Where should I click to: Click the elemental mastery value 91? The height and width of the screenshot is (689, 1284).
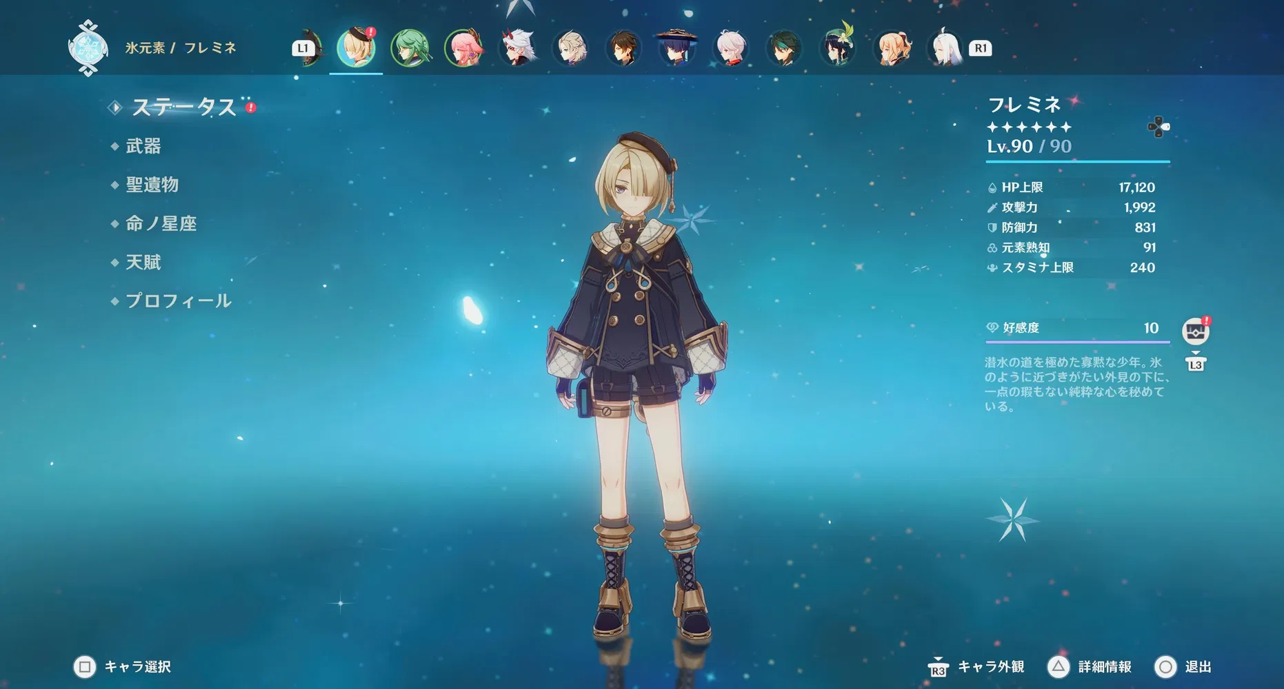(x=1150, y=247)
